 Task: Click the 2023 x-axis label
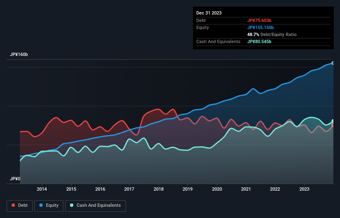coord(304,189)
